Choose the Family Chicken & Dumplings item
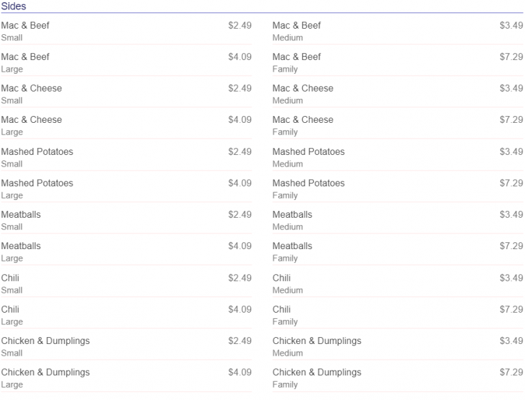The height and width of the screenshot is (400, 525). coord(317,372)
